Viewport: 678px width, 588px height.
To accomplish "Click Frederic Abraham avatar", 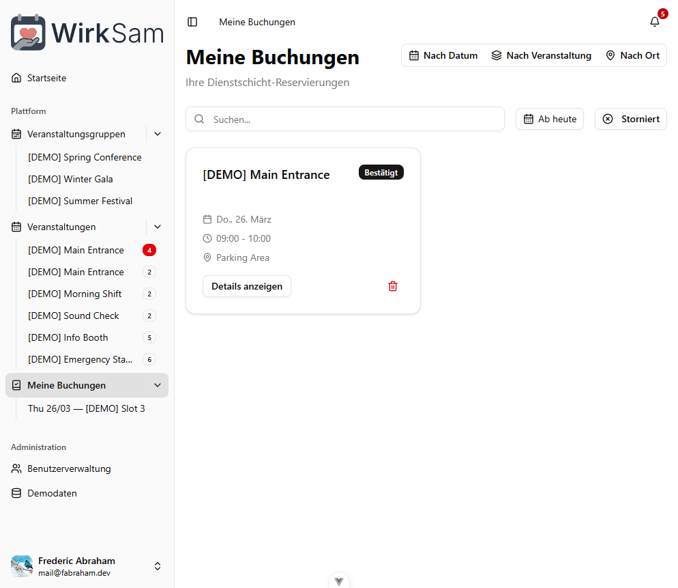I will 22,566.
